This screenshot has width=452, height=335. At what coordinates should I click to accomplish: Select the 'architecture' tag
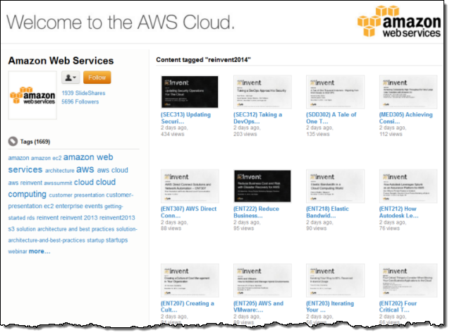60,171
